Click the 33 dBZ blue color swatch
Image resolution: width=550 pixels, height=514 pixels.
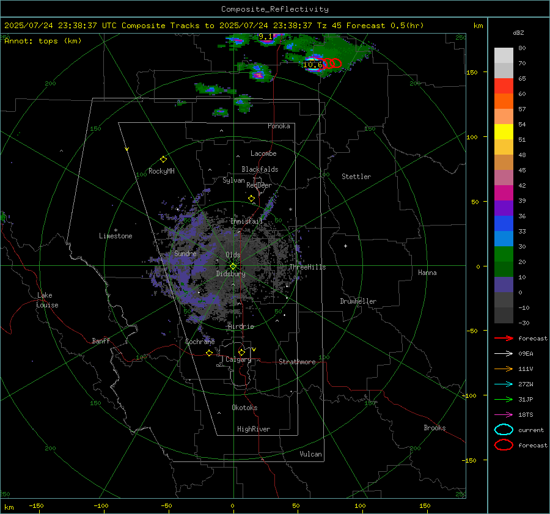click(x=504, y=223)
